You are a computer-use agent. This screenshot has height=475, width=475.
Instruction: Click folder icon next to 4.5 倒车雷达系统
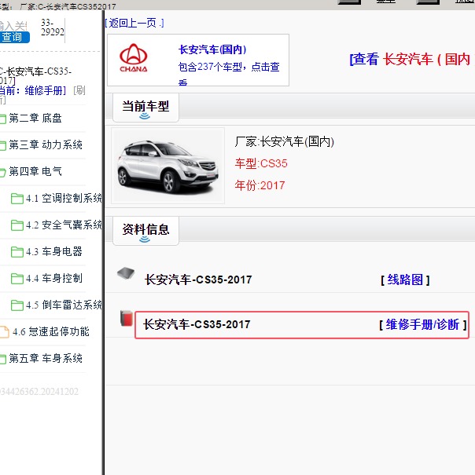point(17,305)
